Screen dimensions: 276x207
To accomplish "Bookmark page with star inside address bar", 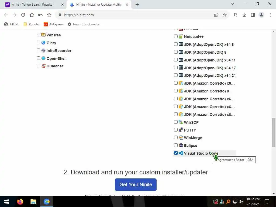I will (x=225, y=15).
